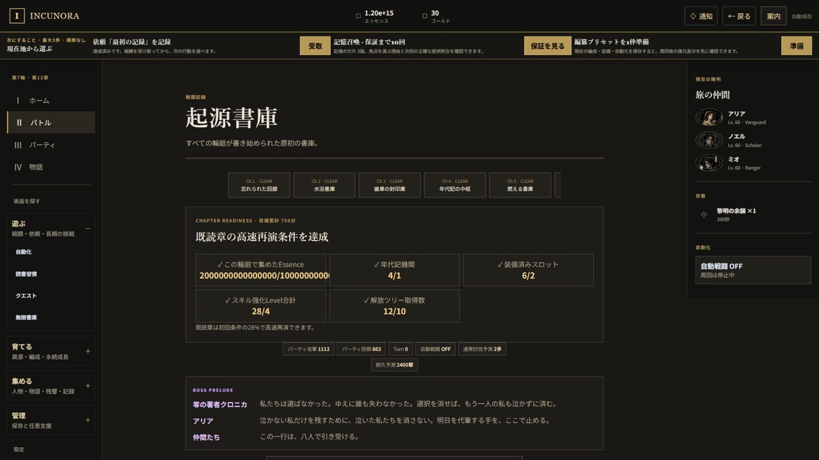Viewport: 819px width, 460px height.
Task: Open 物語 in the sidebar
Action: point(51,167)
